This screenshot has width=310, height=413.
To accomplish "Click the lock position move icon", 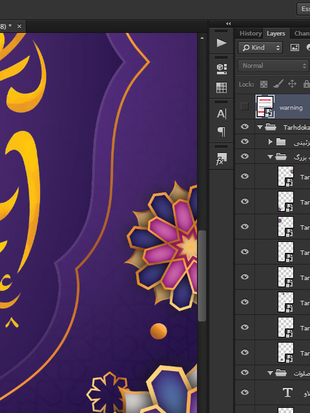I will (x=292, y=84).
